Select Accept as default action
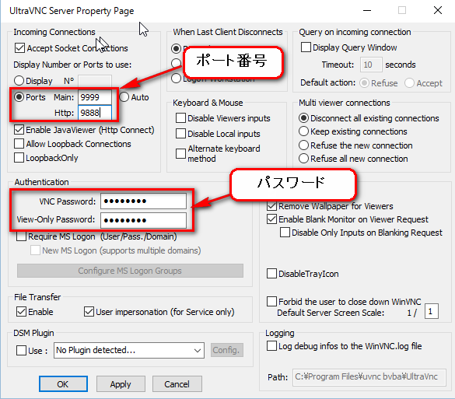The width and height of the screenshot is (455, 399). (409, 83)
